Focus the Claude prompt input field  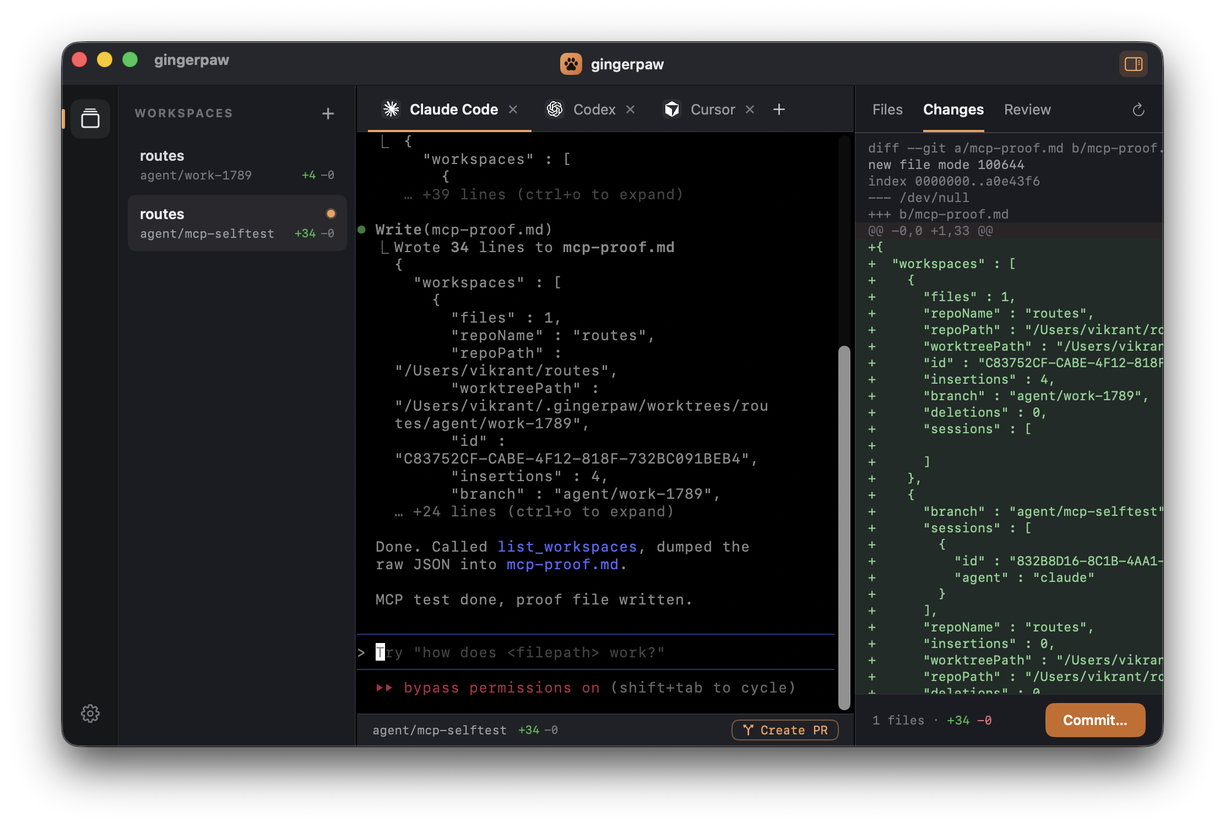(x=595, y=652)
